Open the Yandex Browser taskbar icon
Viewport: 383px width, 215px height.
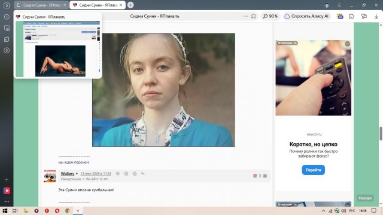[78, 211]
